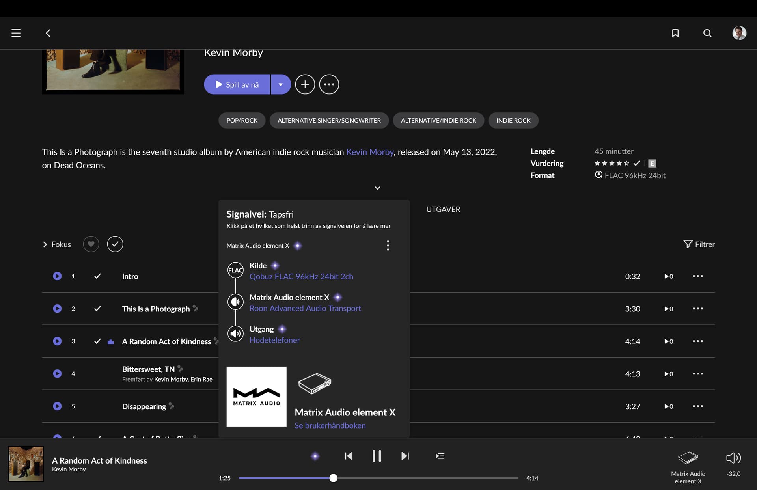757x490 pixels.
Task: Play track 3 A Random Act of Kindness
Action: point(57,341)
